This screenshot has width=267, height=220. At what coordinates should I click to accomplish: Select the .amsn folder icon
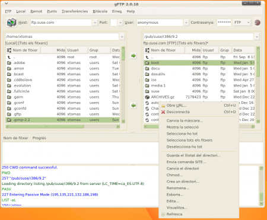click(9, 68)
